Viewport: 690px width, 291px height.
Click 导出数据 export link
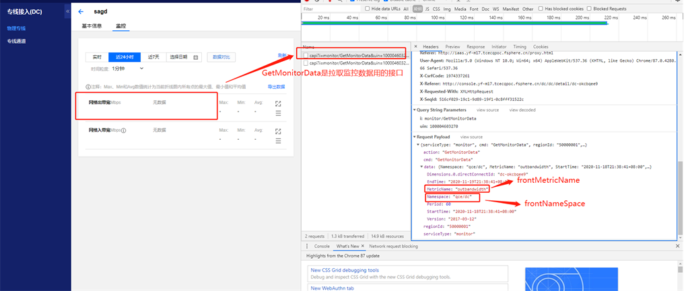pyautogui.click(x=277, y=87)
